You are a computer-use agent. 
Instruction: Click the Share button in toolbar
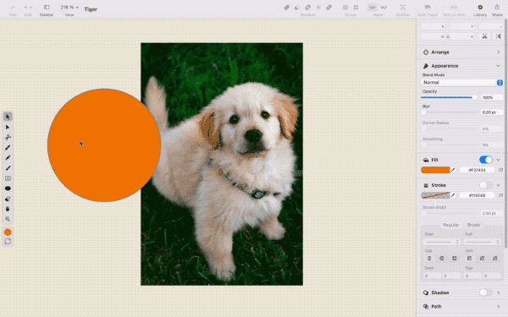click(x=497, y=7)
